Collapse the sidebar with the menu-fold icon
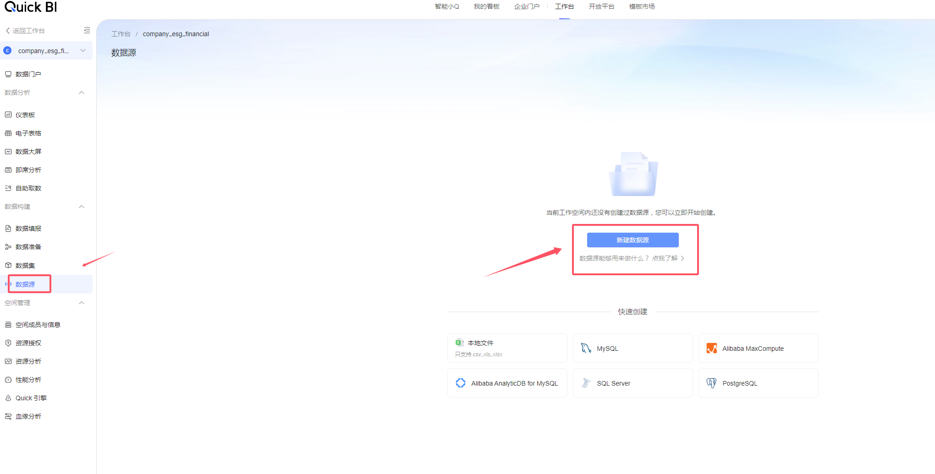 pyautogui.click(x=87, y=30)
